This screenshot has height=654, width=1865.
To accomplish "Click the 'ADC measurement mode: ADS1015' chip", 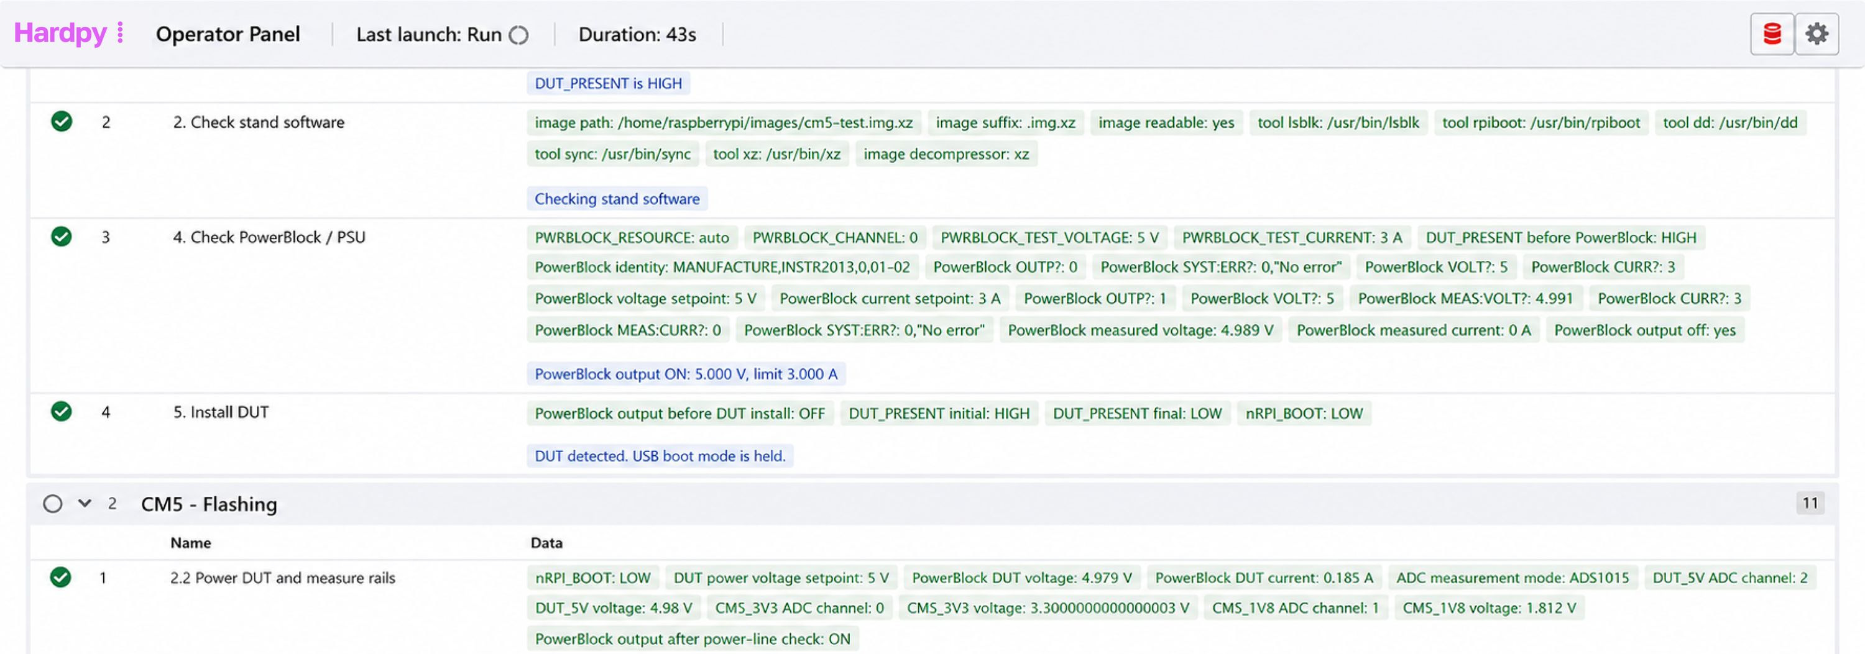I will [x=1513, y=578].
